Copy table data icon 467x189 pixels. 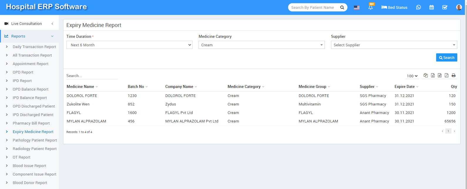(x=426, y=76)
